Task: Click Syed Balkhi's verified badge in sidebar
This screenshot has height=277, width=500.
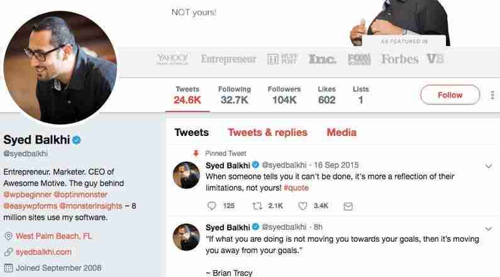Action: point(76,140)
